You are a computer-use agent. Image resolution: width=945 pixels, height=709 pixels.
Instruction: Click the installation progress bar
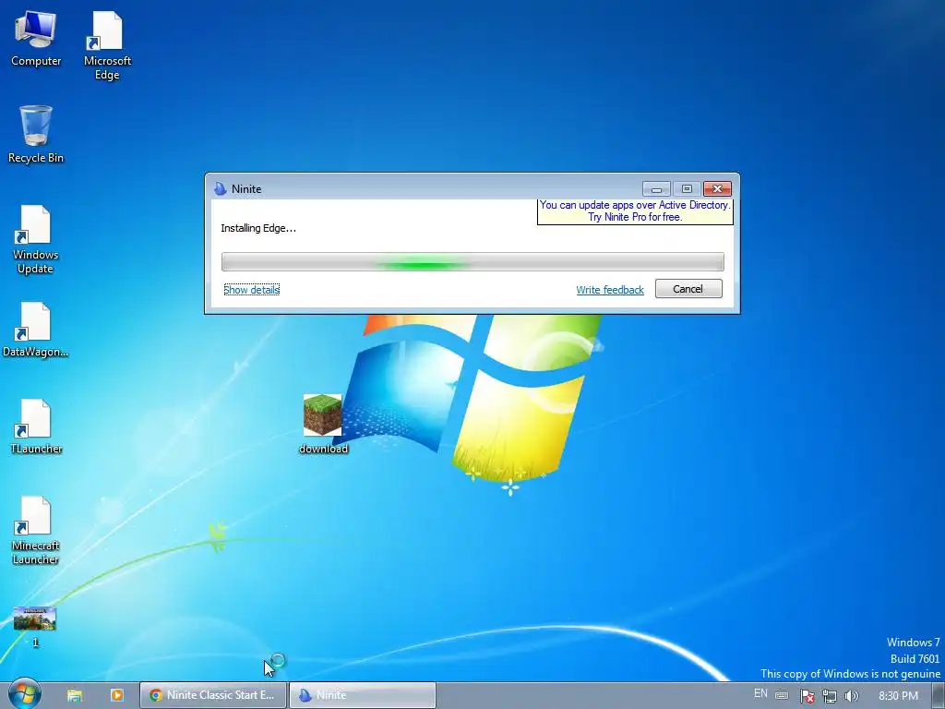pos(472,261)
